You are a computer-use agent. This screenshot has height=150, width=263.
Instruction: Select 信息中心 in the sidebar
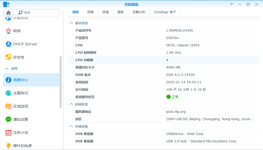click(x=31, y=80)
